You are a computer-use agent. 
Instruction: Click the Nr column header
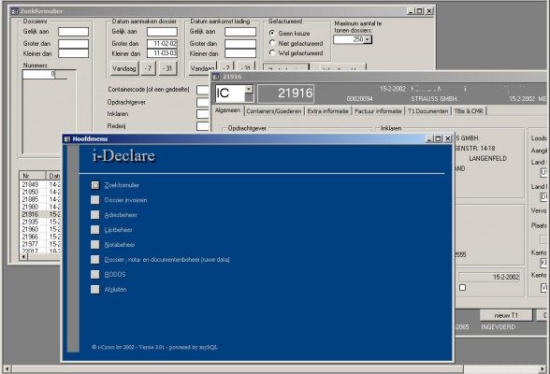tap(33, 176)
